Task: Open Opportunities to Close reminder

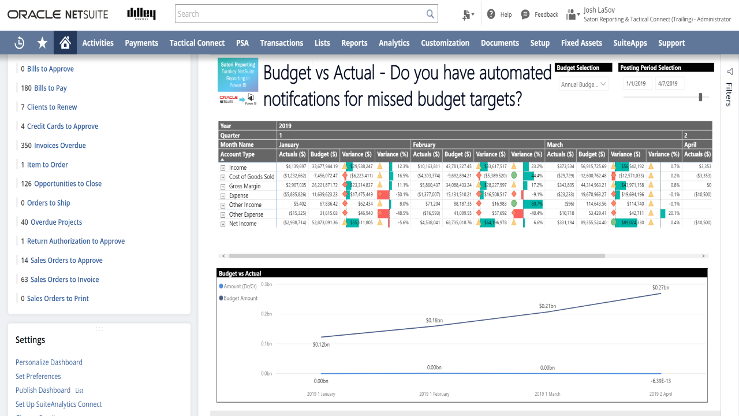Action: click(68, 183)
